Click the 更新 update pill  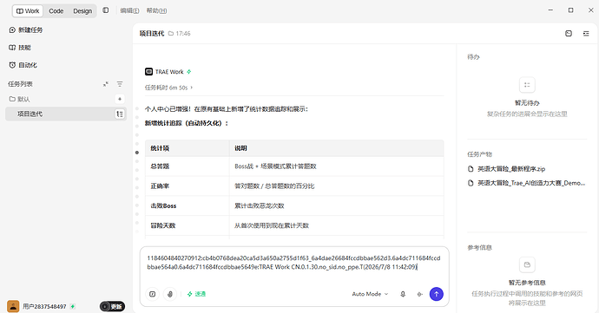pos(112,307)
